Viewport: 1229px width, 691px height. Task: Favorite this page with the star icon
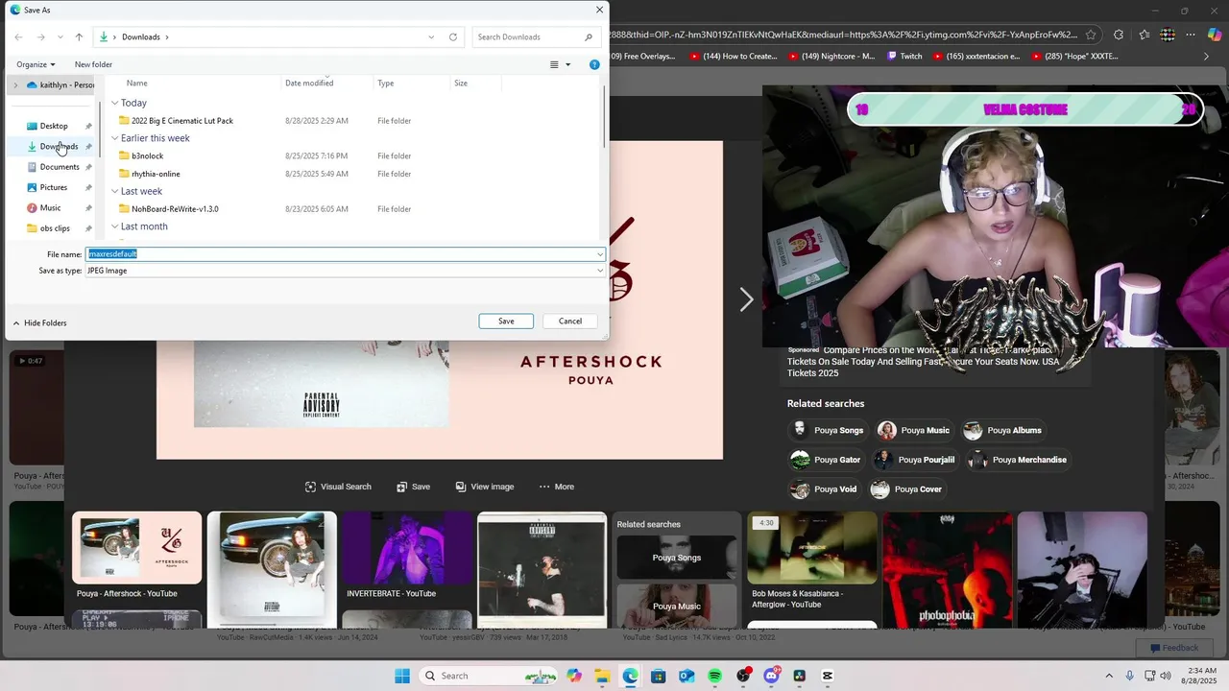click(1091, 35)
